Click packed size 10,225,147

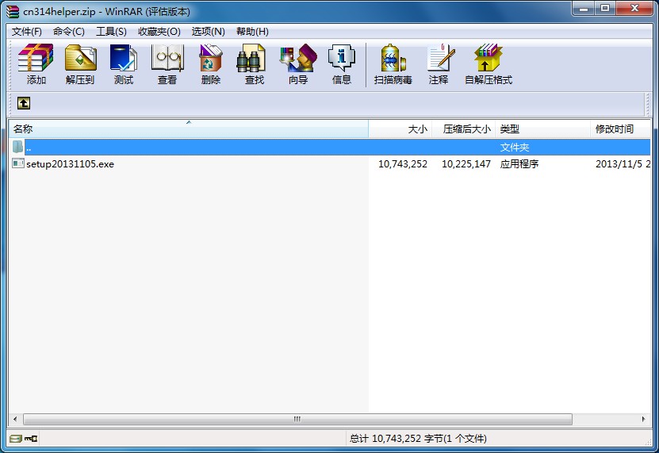(466, 163)
